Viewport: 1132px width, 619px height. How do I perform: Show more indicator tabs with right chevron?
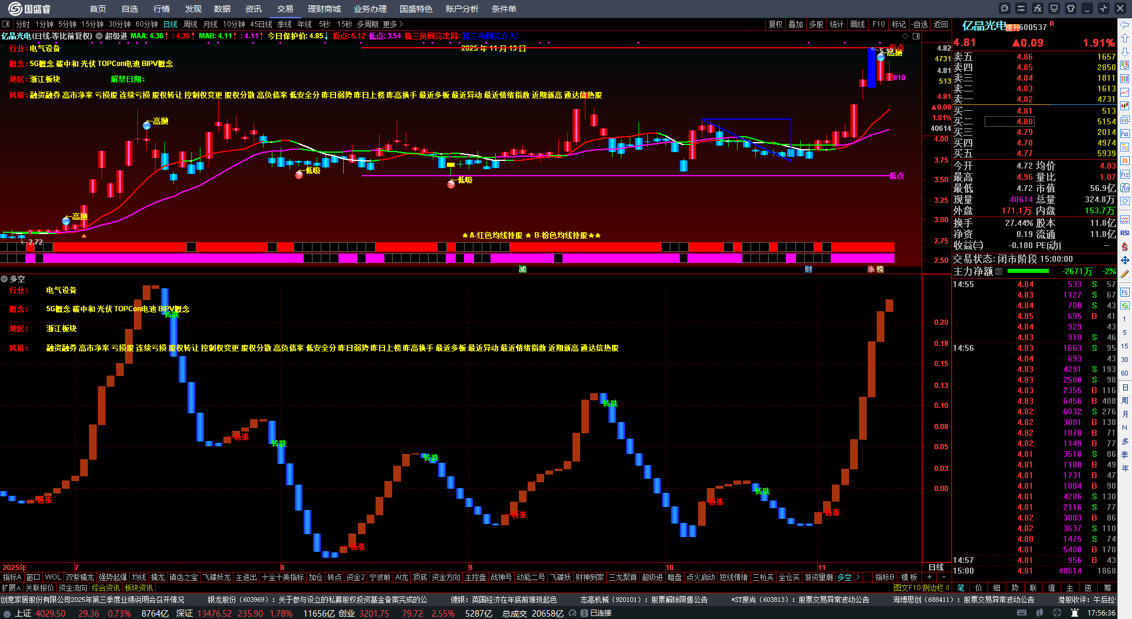pyautogui.click(x=858, y=578)
